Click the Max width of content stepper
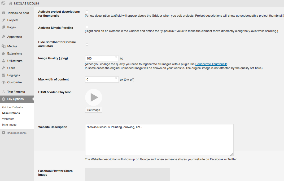This screenshot has height=181, width=284. click(116, 79)
